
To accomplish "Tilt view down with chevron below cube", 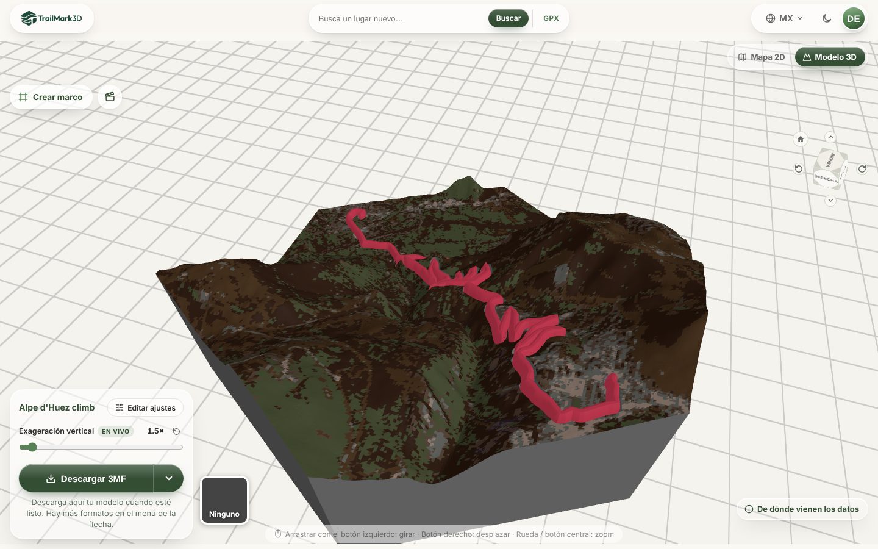I will (x=830, y=201).
